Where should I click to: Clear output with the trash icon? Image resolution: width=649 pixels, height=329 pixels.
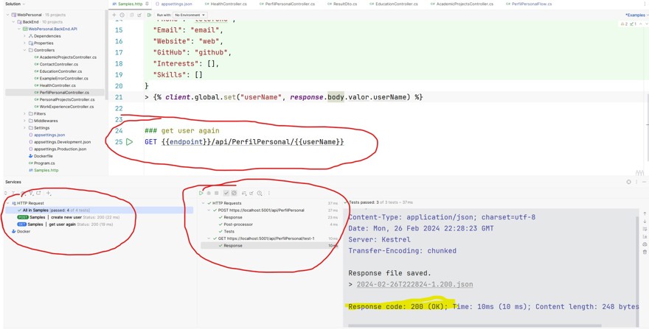[x=645, y=252]
